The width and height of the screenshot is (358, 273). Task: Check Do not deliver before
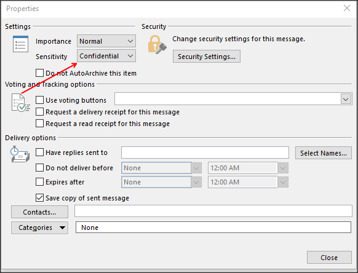point(40,168)
